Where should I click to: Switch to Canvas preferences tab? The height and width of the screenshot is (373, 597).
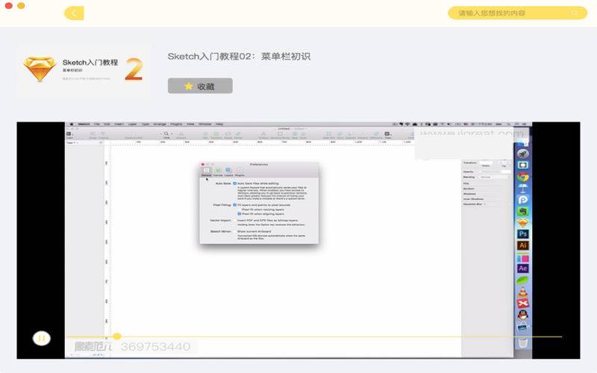[x=218, y=172]
